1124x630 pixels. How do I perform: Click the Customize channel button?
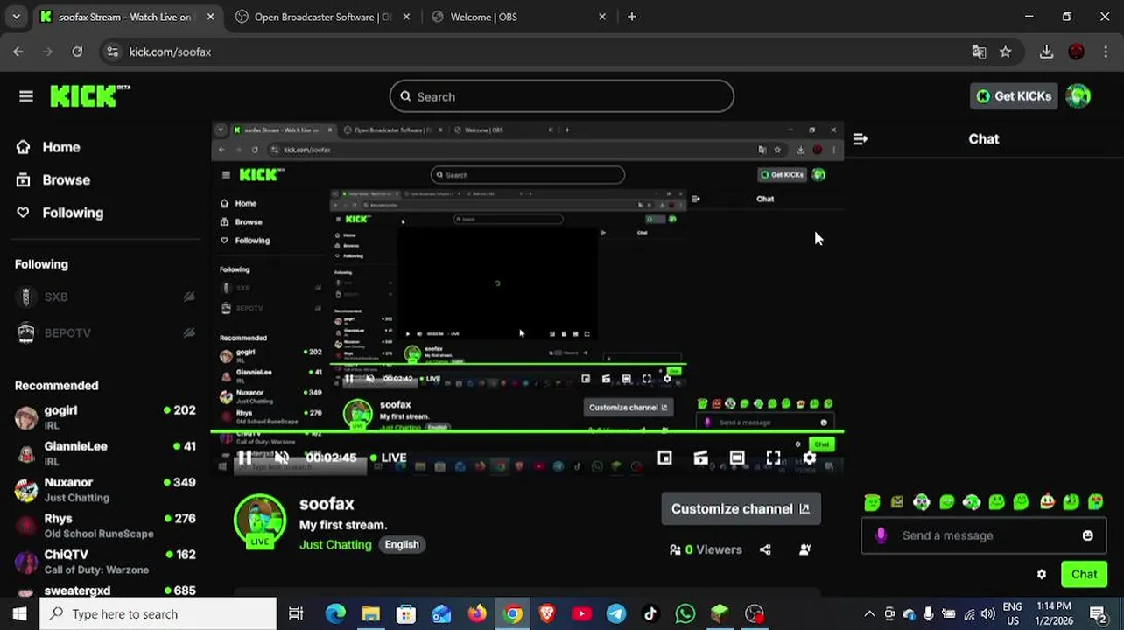click(x=741, y=508)
